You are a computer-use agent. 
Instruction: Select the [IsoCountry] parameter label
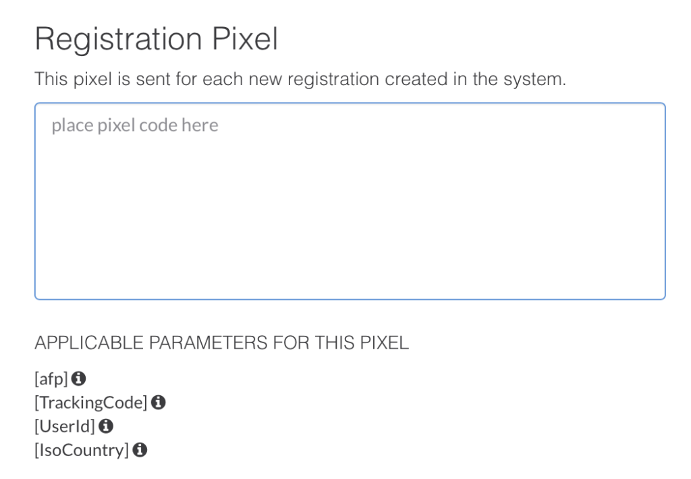point(82,451)
